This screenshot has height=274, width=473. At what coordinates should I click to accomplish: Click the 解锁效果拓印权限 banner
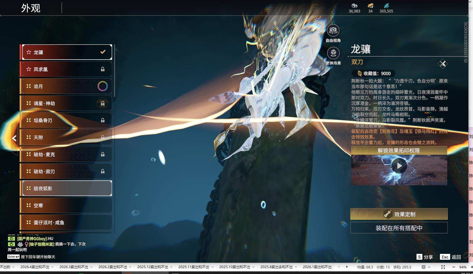point(399,150)
